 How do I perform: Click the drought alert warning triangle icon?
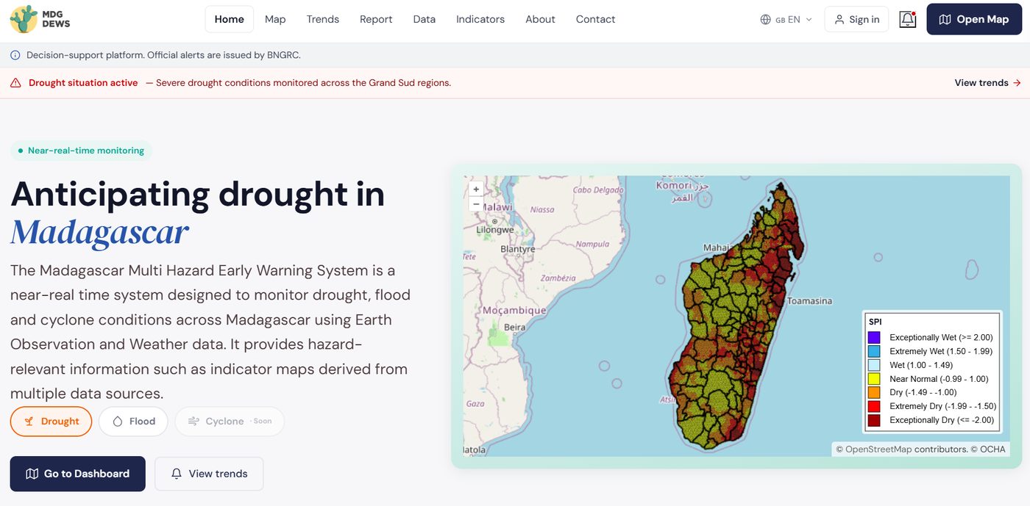pos(15,83)
